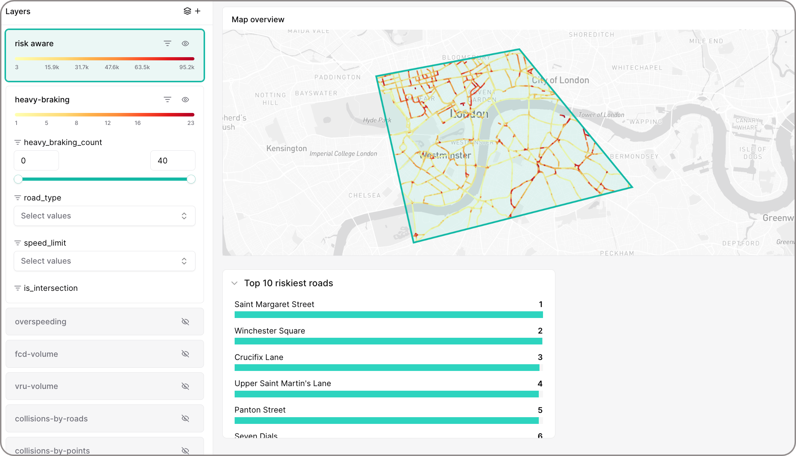Open speed_limit Select values dropdown
This screenshot has height=456, width=796.
click(x=104, y=261)
